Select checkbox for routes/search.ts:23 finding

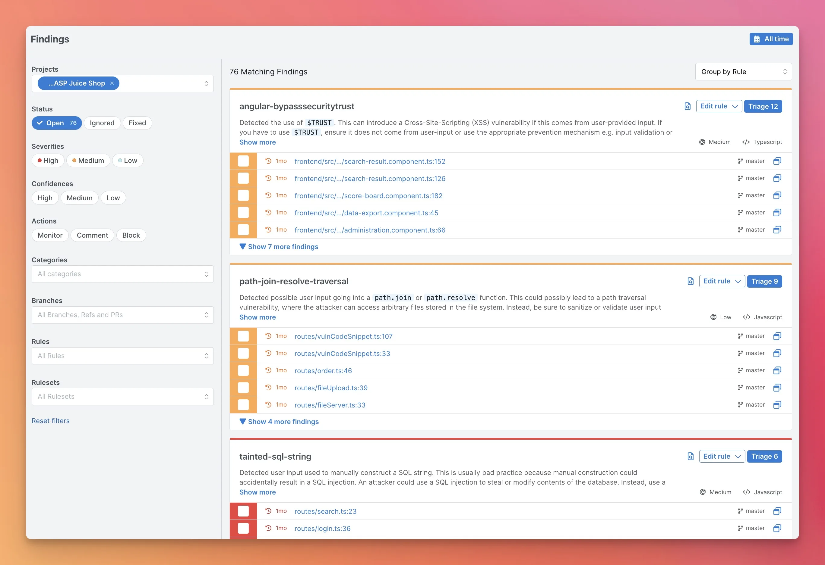243,511
